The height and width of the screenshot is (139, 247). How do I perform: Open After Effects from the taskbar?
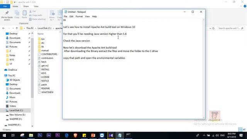(49, 135)
